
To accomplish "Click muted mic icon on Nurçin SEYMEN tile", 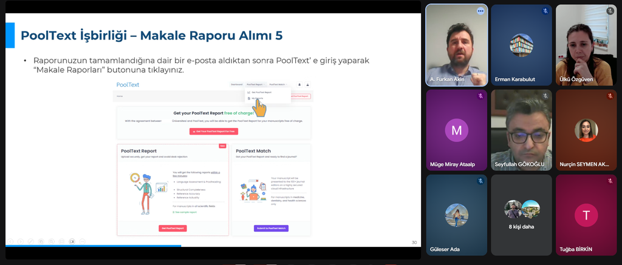I will click(610, 96).
